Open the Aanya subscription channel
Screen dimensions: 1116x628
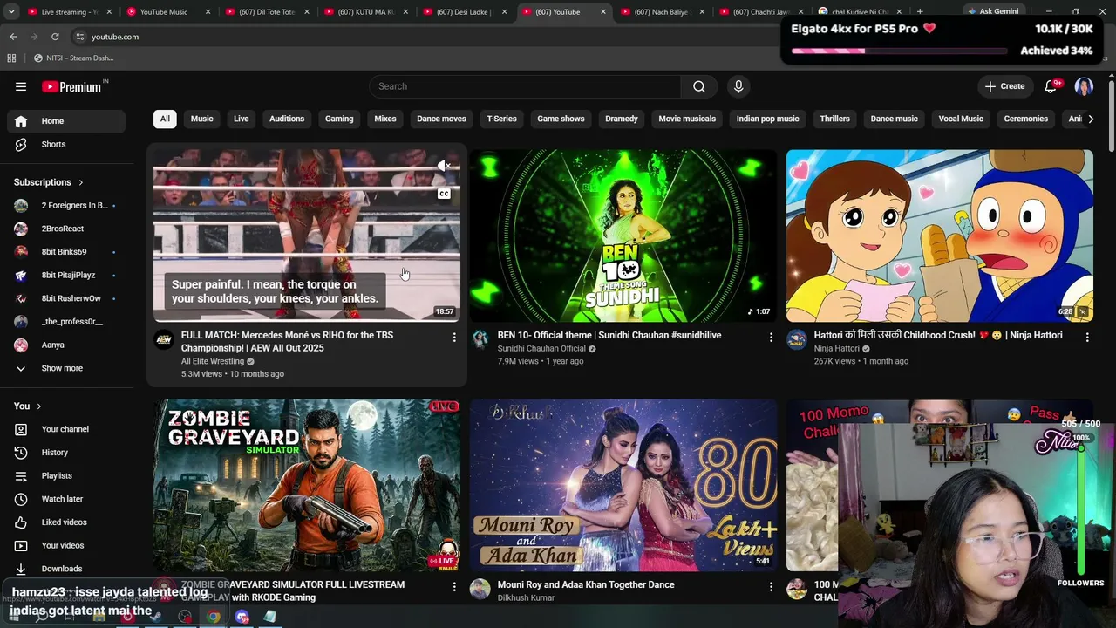(x=66, y=345)
